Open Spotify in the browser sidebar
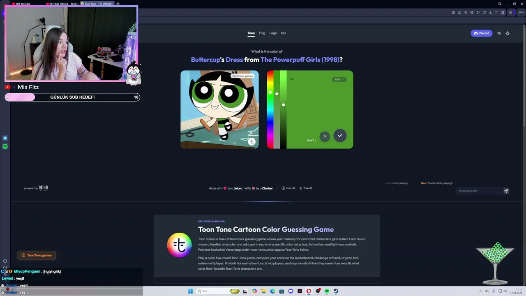Image resolution: width=526 pixels, height=296 pixels. pos(5,146)
